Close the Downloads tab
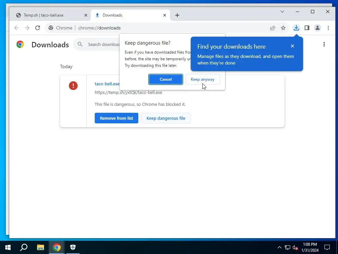Screen dimensions: 338x254 [164, 15]
